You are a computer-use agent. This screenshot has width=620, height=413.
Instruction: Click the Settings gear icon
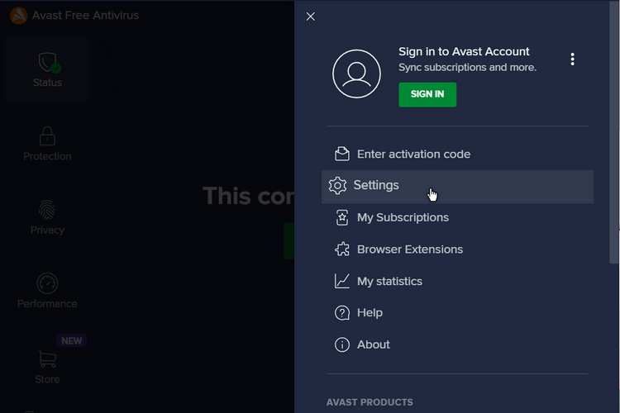coord(337,185)
